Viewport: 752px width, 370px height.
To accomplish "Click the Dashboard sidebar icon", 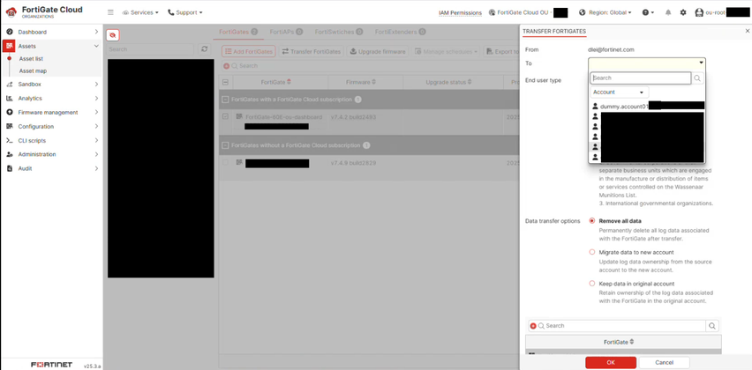I will (9, 32).
